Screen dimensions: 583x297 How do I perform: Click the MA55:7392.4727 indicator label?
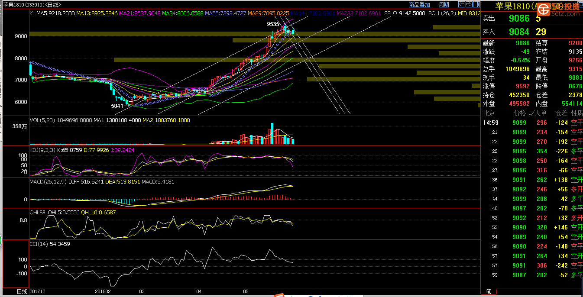pos(226,13)
